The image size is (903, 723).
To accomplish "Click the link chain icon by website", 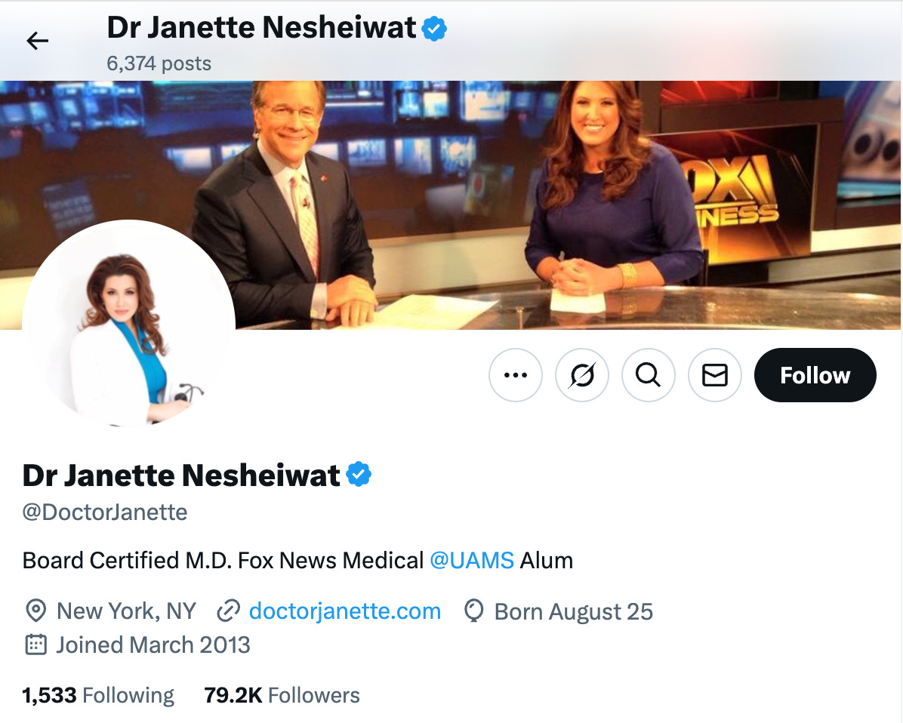I will click(x=228, y=611).
